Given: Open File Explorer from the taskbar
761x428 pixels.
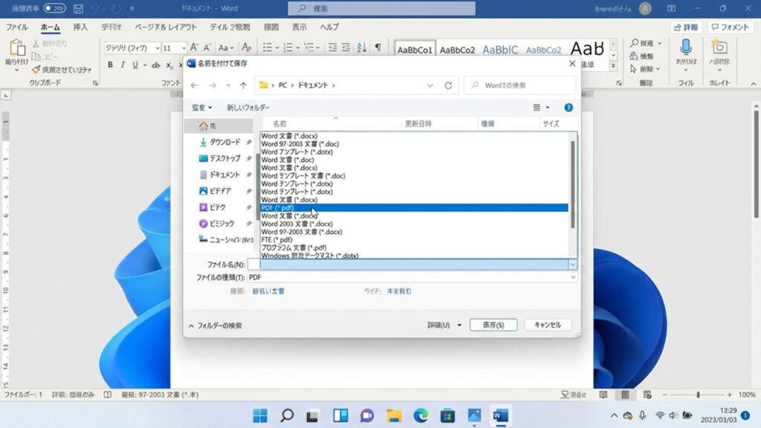Looking at the screenshot, I should [394, 415].
